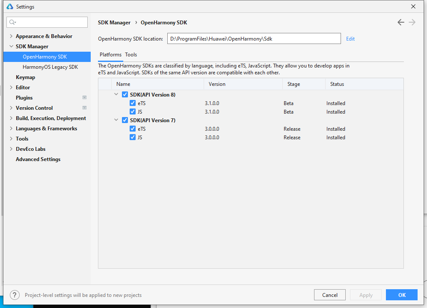
Task: Click Installed status of eTS 3.0.0.0
Action: click(x=336, y=129)
